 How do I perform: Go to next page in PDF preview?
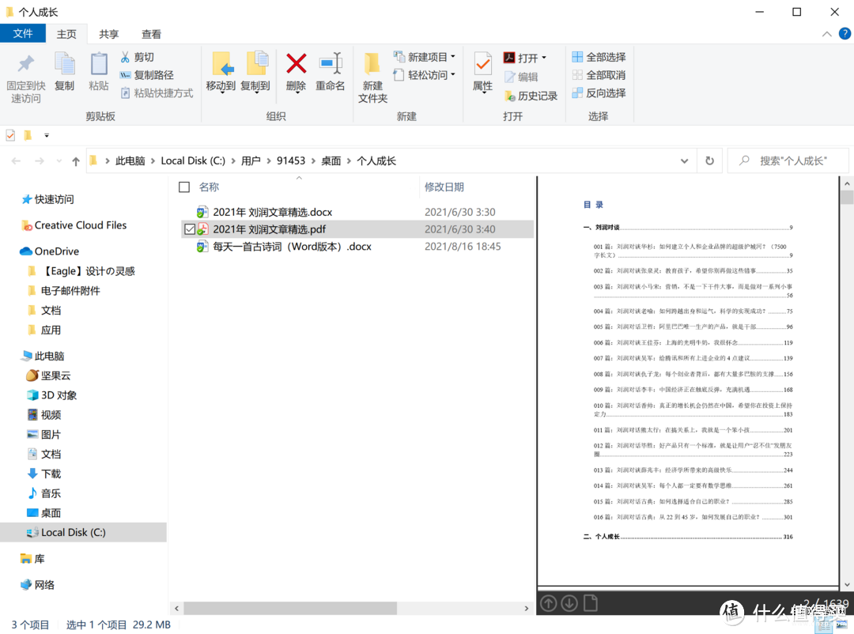point(569,603)
